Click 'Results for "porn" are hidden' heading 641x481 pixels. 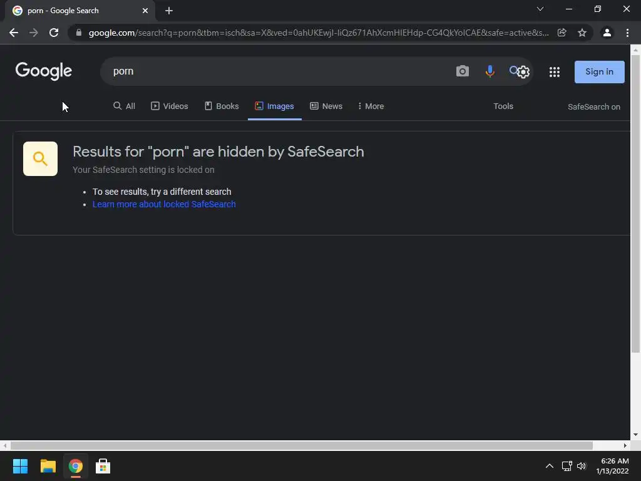[218, 152]
